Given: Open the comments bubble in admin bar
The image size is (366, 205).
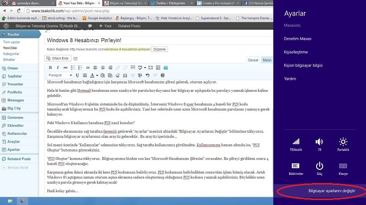Looking at the screenshot, I should point(90,26).
